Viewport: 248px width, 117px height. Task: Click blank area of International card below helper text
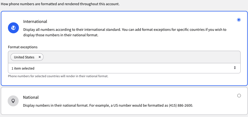coord(124,82)
